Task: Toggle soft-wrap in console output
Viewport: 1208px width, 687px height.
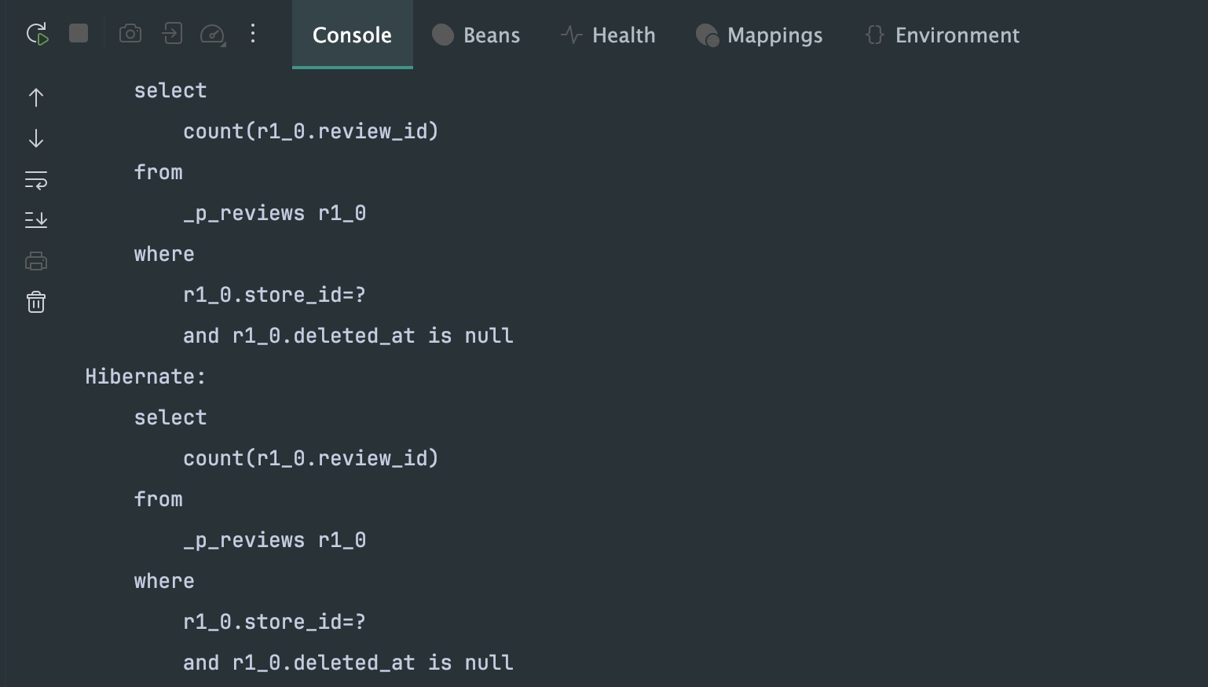Action: [x=36, y=180]
